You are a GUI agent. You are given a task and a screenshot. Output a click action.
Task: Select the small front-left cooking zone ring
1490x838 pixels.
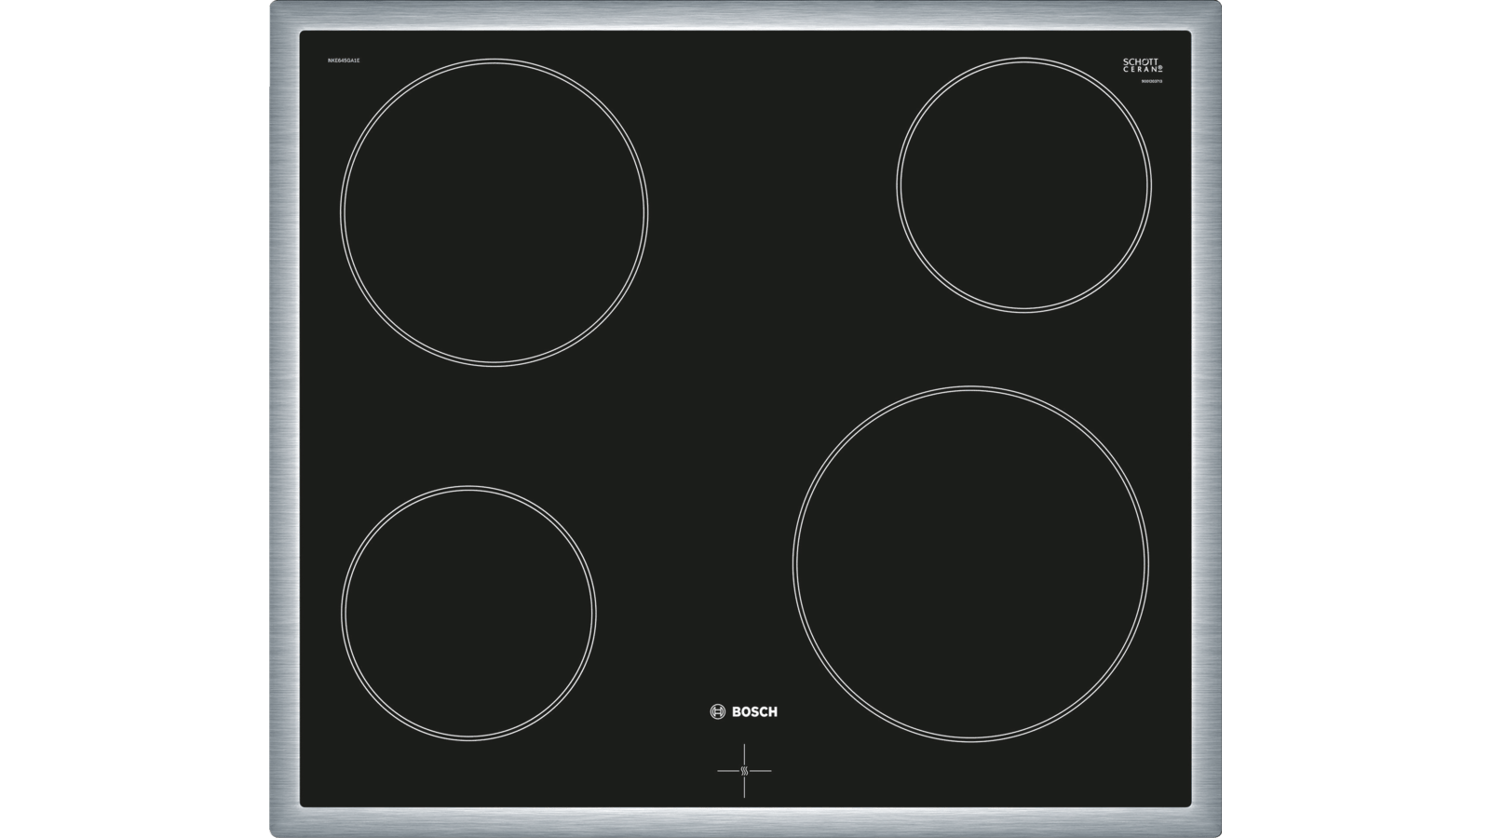click(x=468, y=614)
